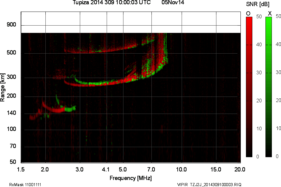
Task: Click the 900 km range tick label
Action: tap(11, 25)
